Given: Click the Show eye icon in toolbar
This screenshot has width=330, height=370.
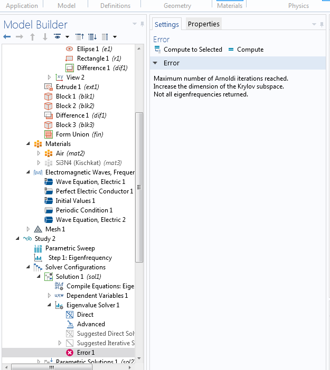Looking at the screenshot, I should 57,36.
